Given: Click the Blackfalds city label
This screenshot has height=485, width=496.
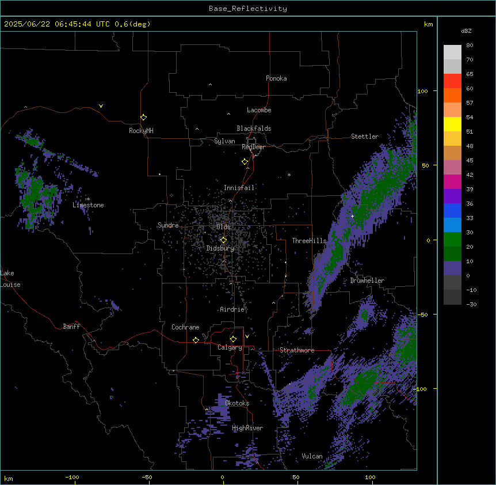Looking at the screenshot, I should point(254,128).
